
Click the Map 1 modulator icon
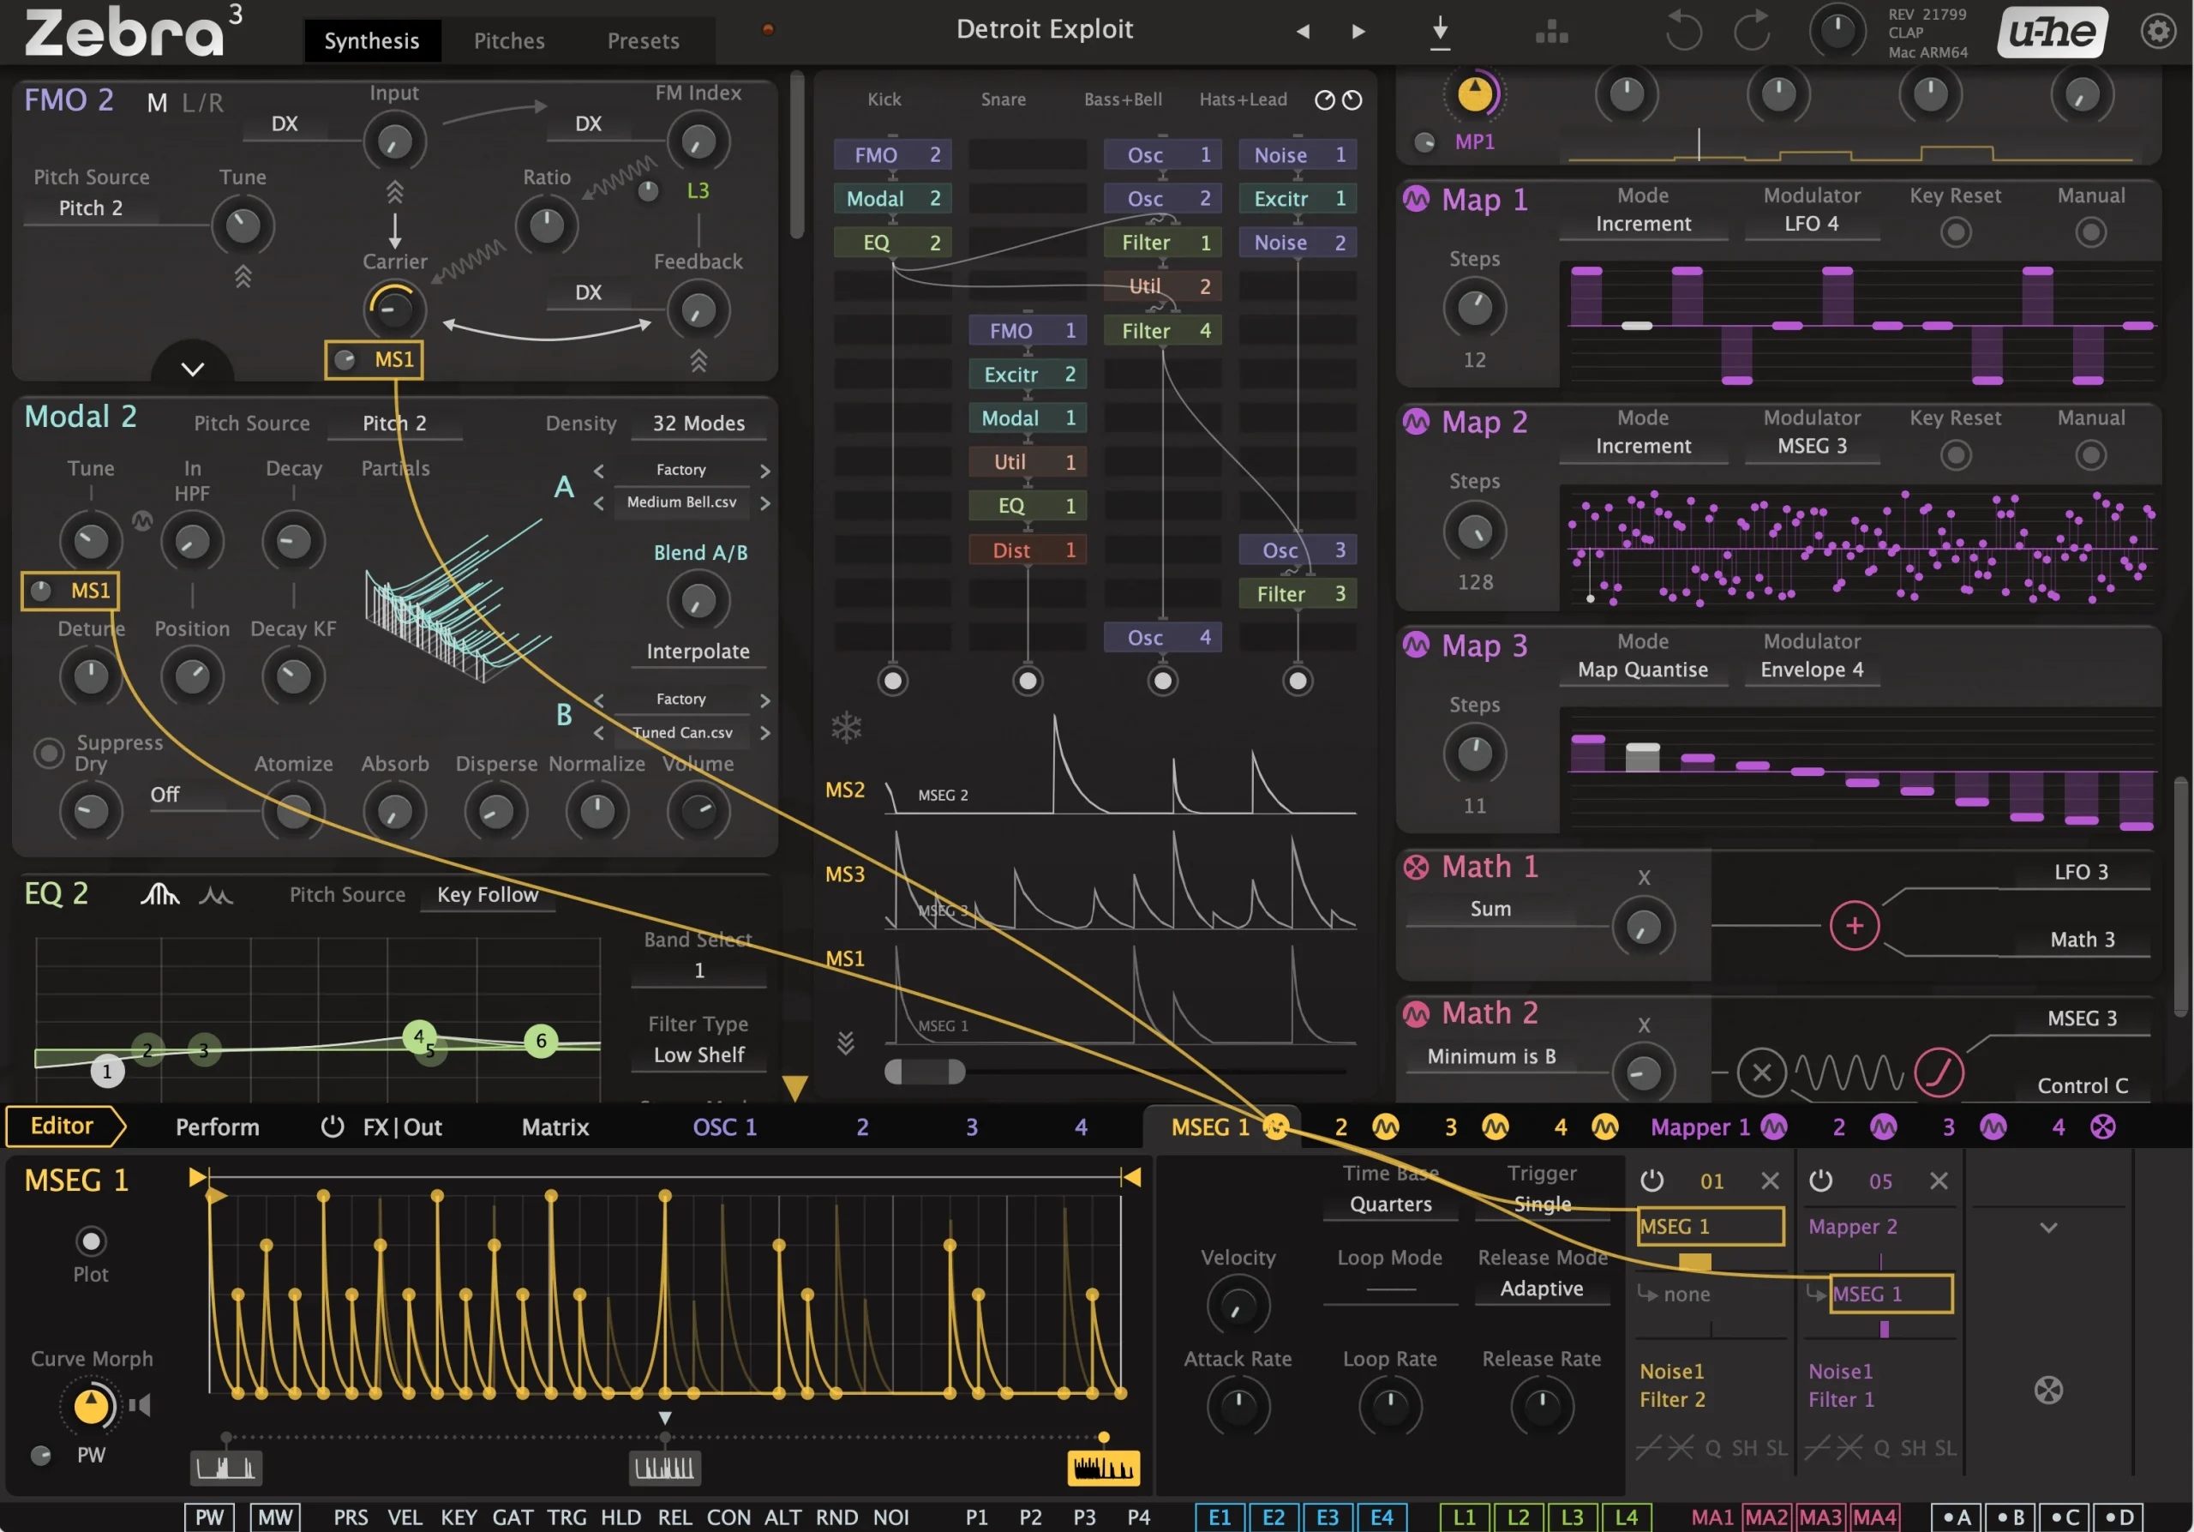pyautogui.click(x=1416, y=199)
